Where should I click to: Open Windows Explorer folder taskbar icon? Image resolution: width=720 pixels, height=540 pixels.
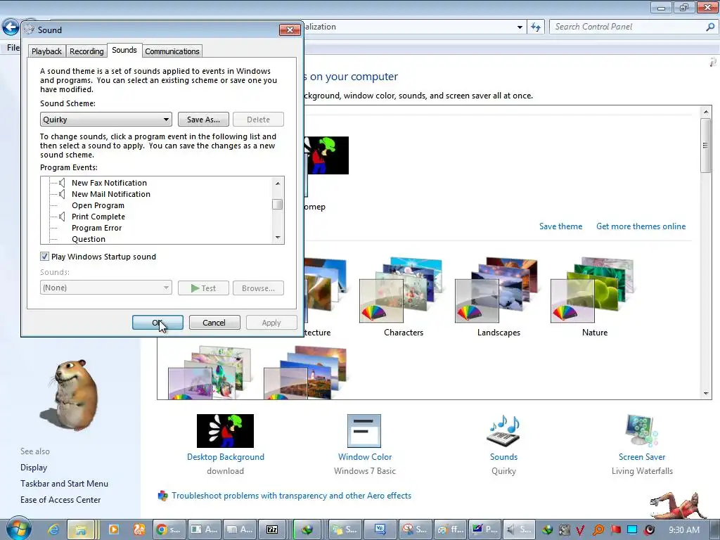tap(80, 529)
